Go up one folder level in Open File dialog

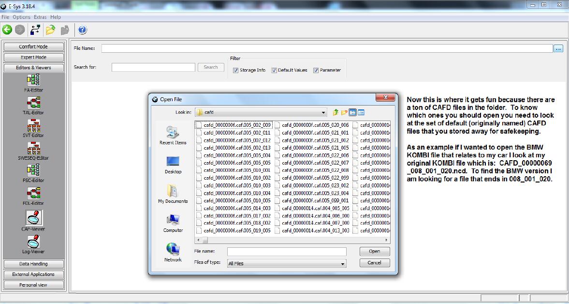[x=336, y=113]
